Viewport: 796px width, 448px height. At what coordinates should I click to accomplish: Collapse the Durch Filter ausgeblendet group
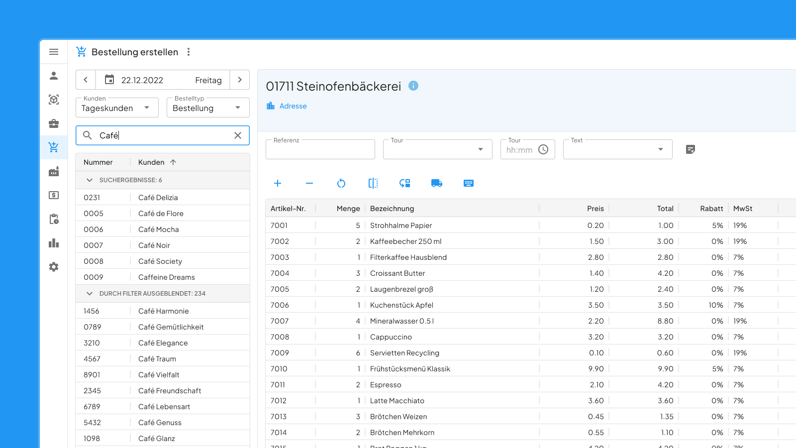point(90,294)
